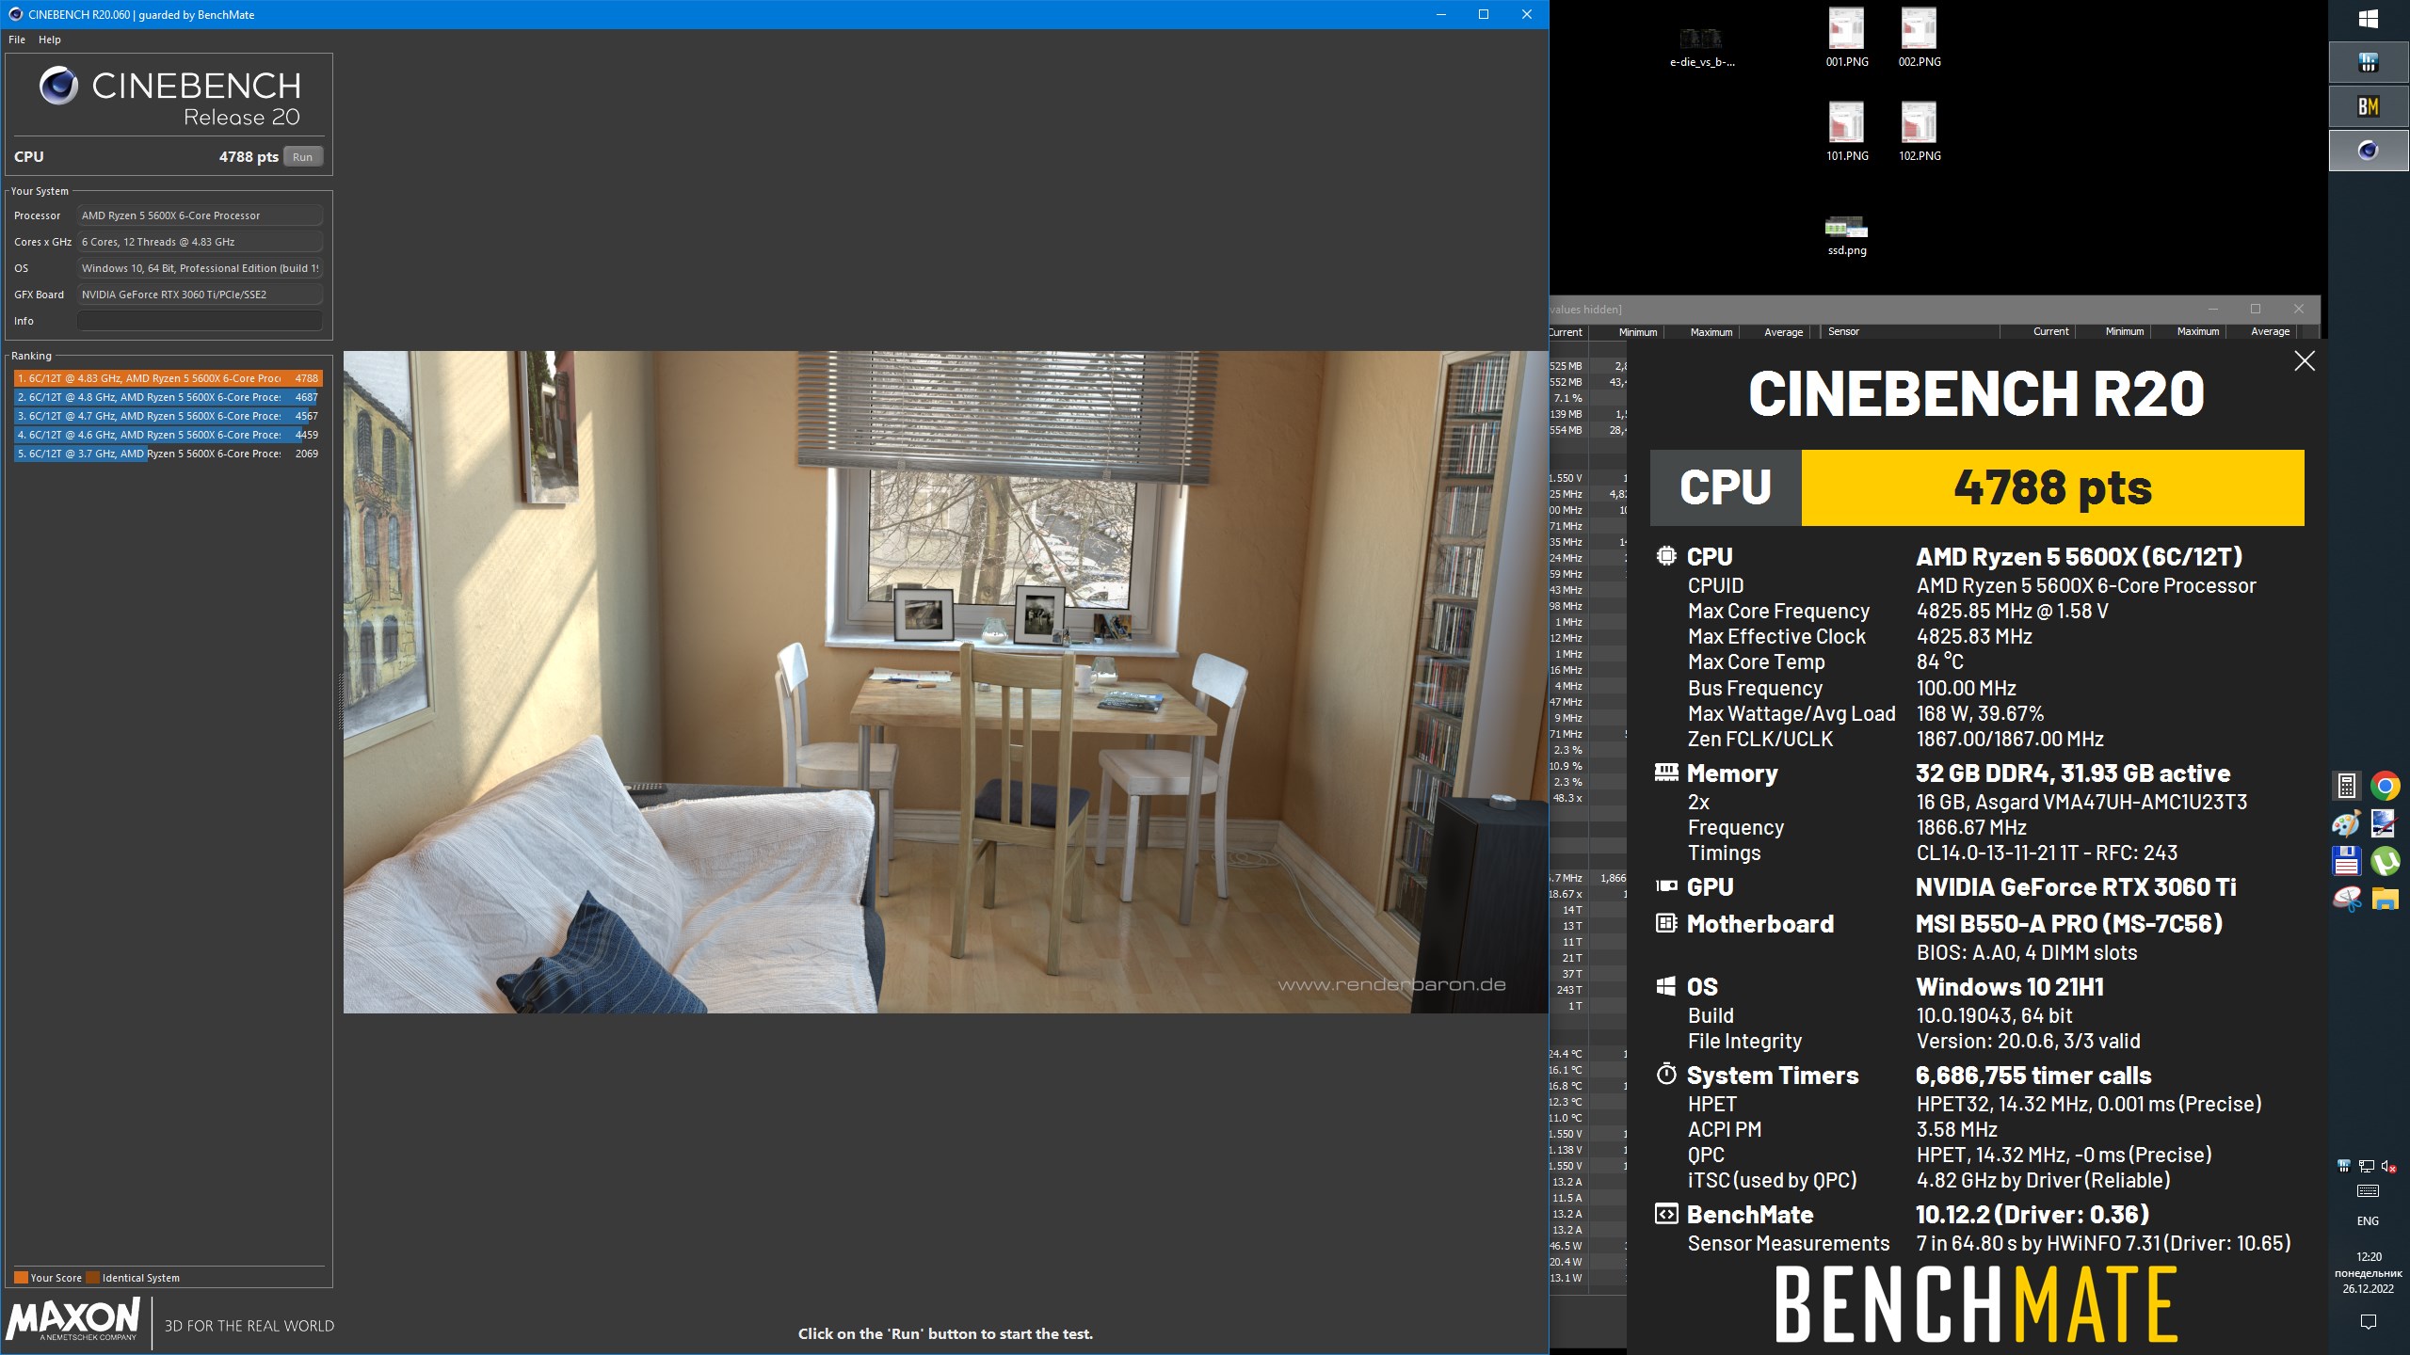Click the MSI B550-A PRO motherboard text
The width and height of the screenshot is (2410, 1355).
2069,924
